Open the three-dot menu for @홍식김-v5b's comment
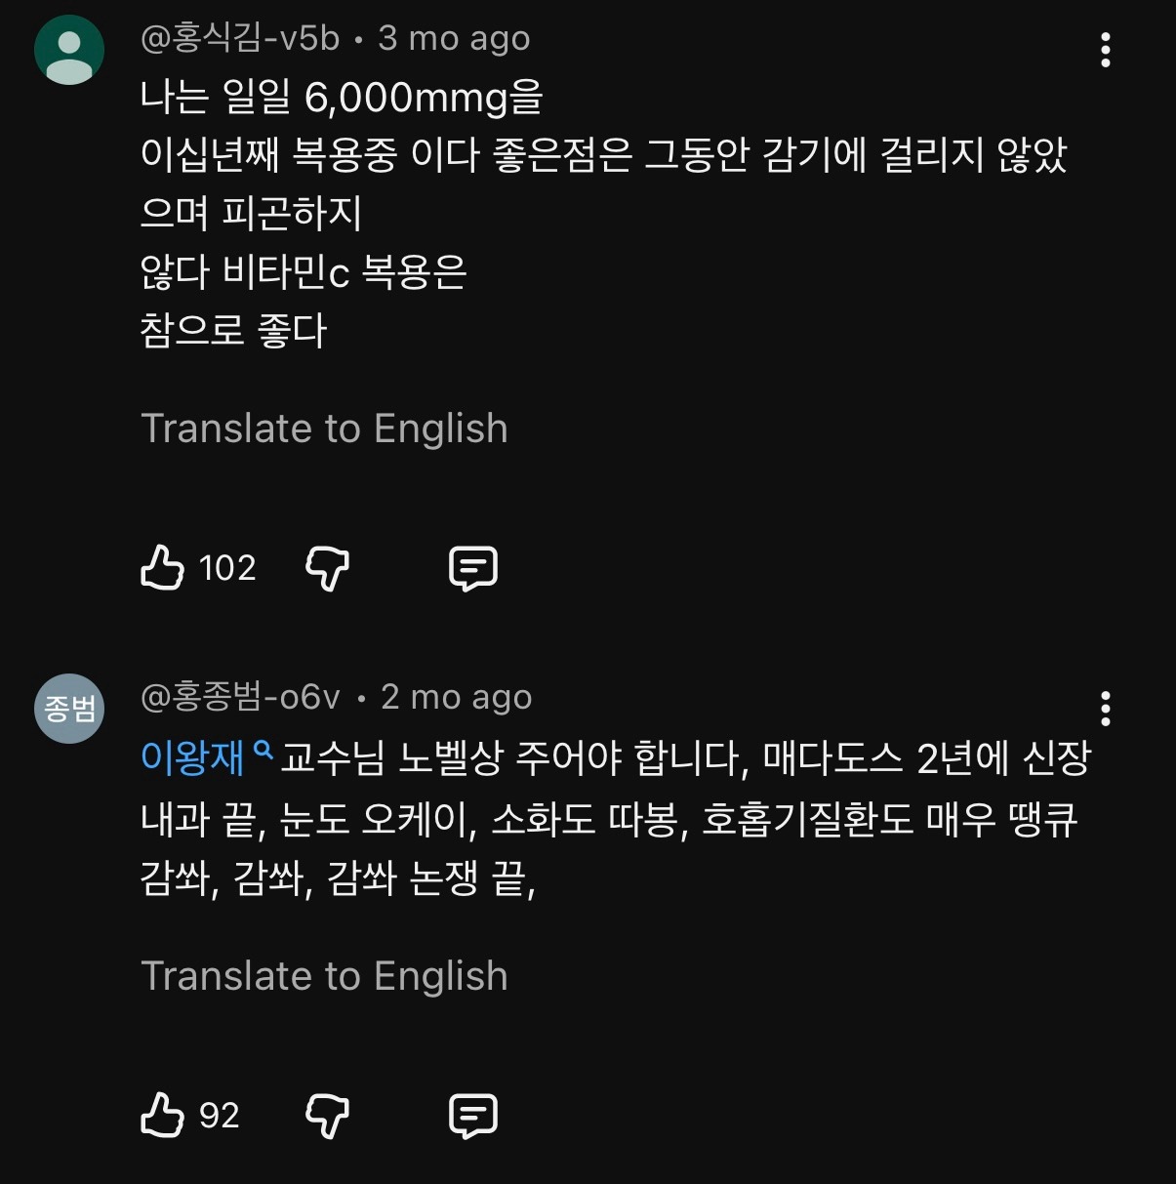 (1105, 50)
